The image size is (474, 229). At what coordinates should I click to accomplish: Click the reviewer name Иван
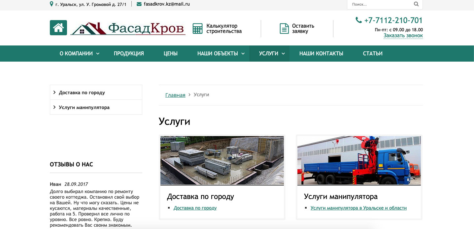tap(55, 184)
